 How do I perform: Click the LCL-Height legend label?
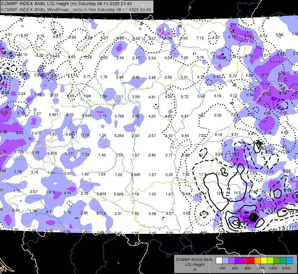coord(195,265)
